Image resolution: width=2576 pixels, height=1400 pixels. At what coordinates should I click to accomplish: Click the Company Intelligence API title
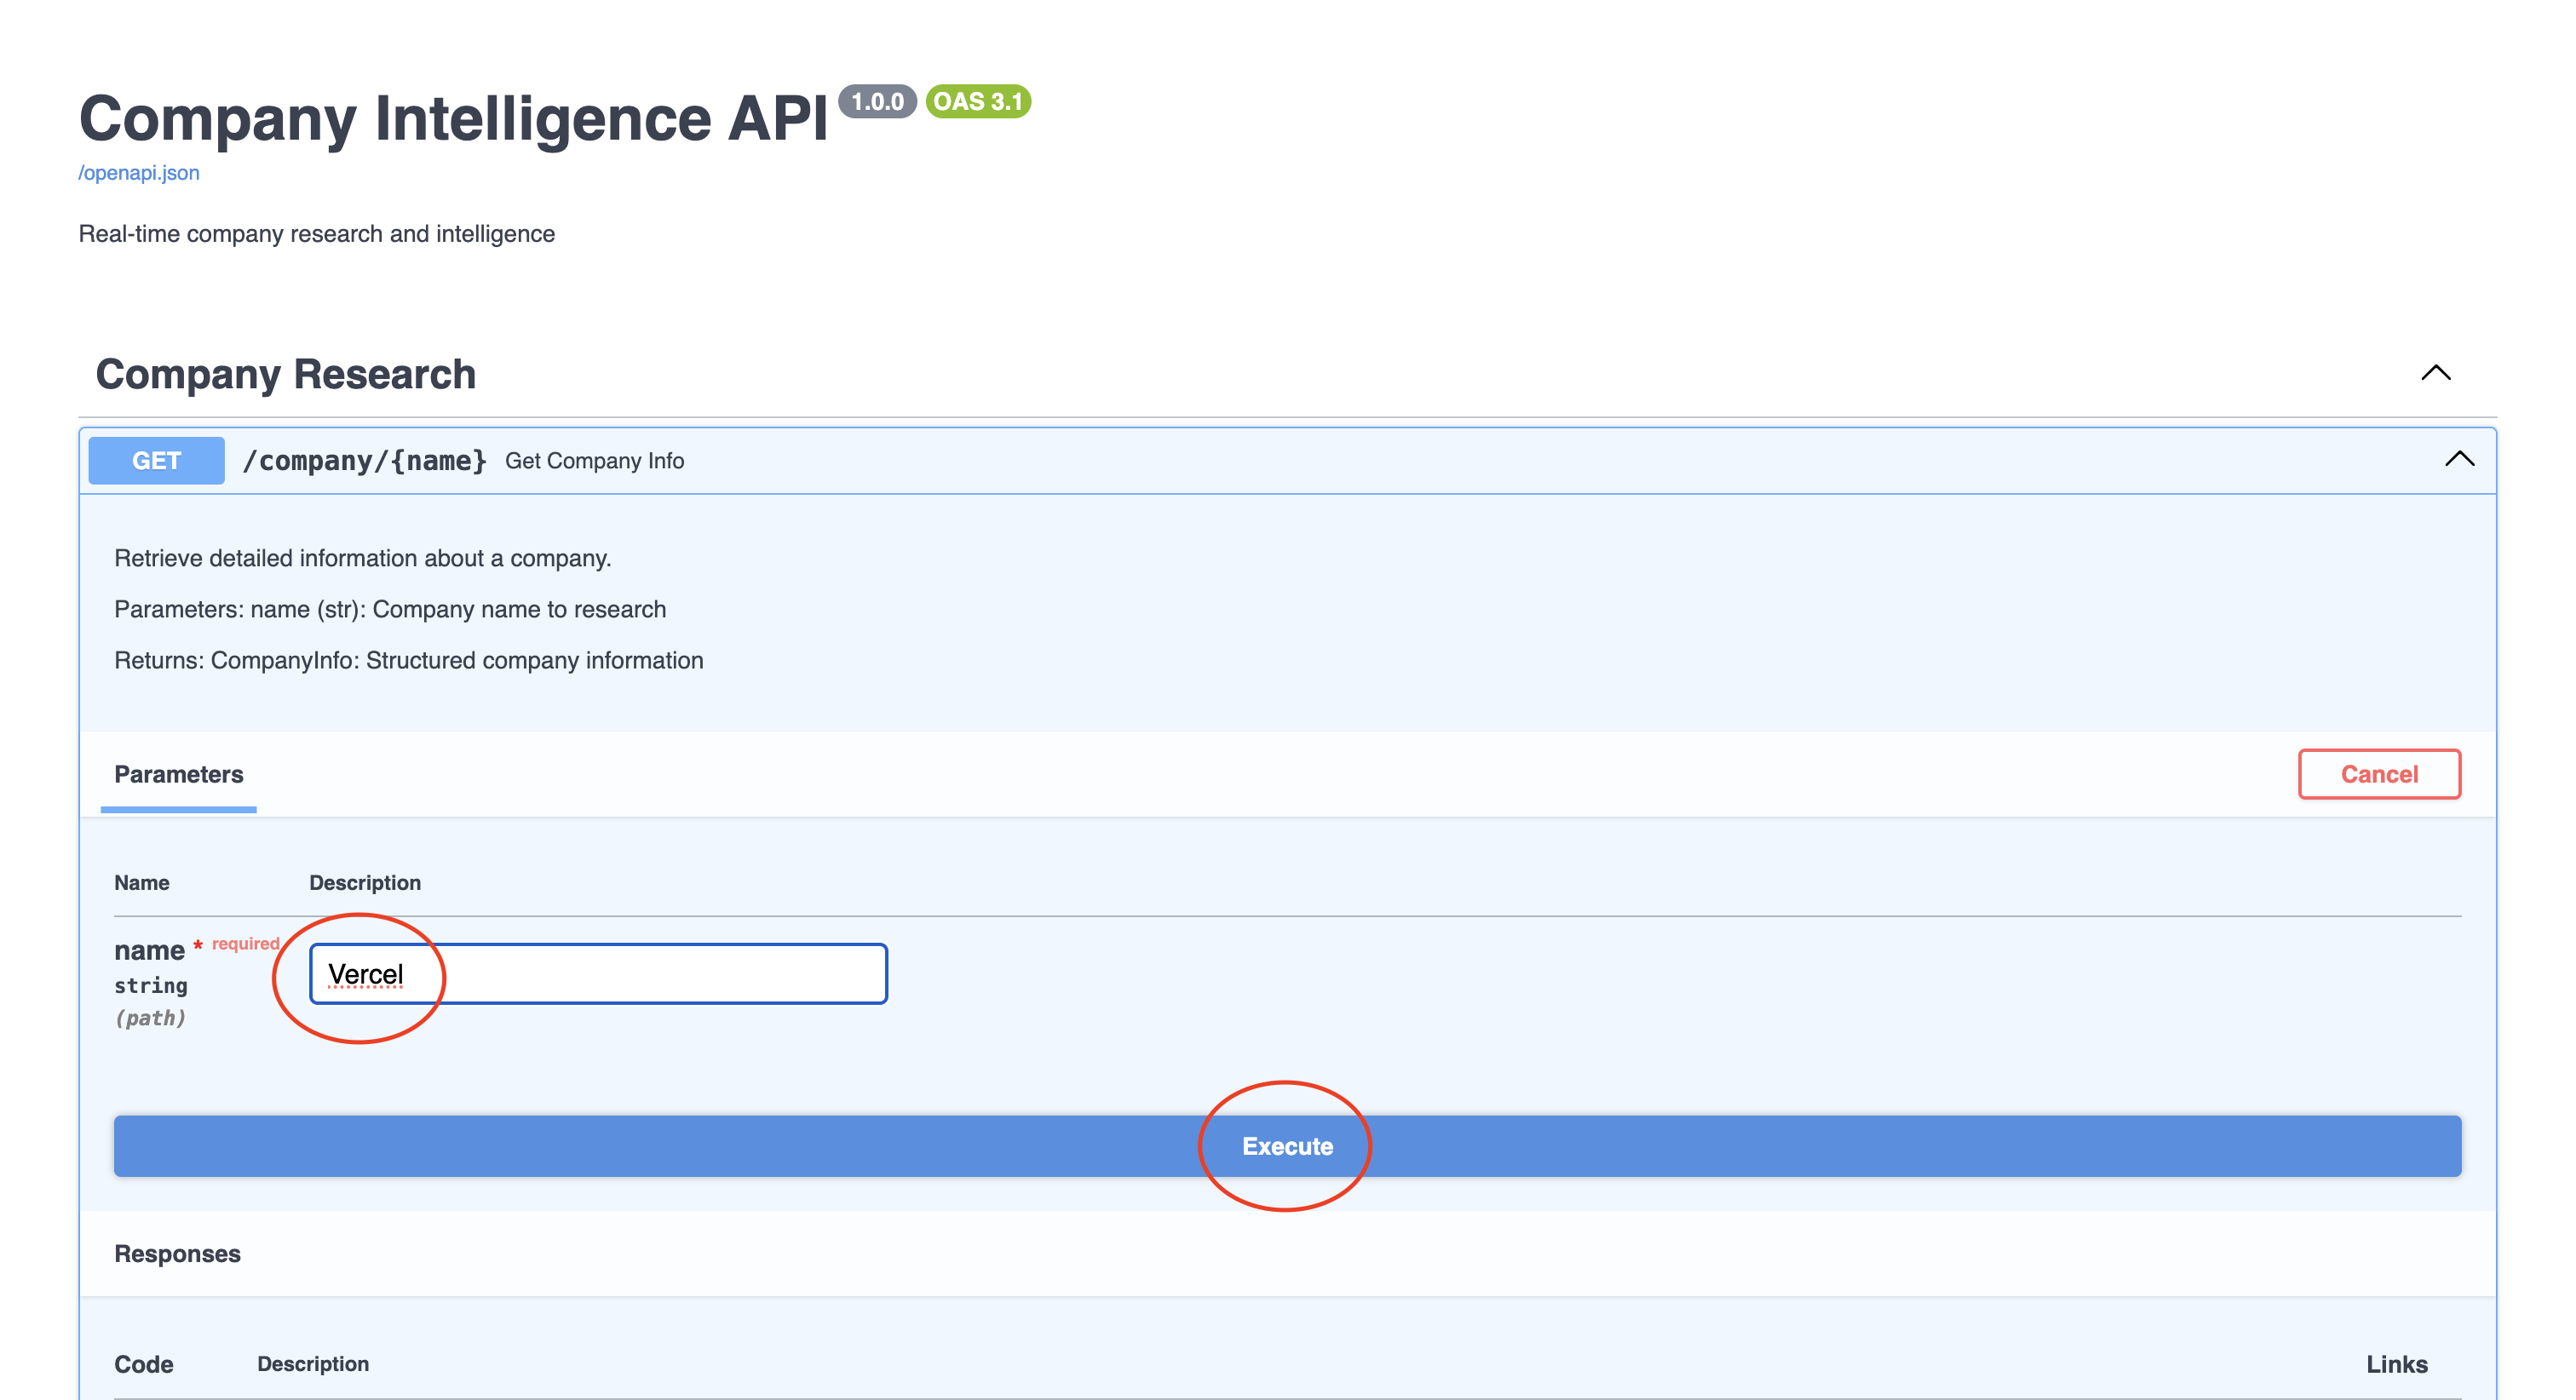pos(454,118)
